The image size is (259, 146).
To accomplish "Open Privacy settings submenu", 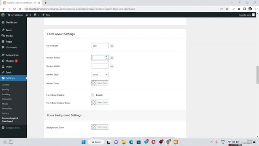I will click(5, 114).
